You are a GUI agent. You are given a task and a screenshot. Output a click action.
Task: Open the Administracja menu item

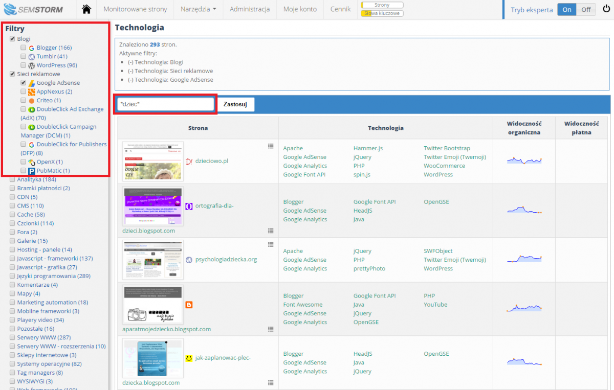250,9
